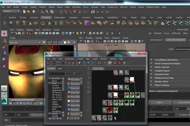
Task: Open the Render View window icon
Action: (x=93, y=12)
